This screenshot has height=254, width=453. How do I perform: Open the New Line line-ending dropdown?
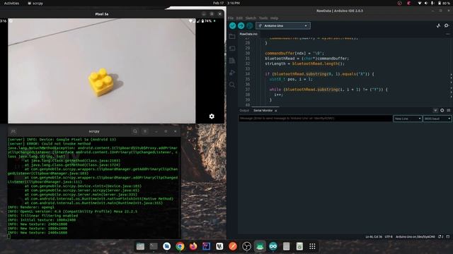408,119
